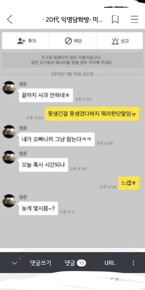Tap 영준's first profile picture
Screen dimensions: 145x290
point(9,87)
